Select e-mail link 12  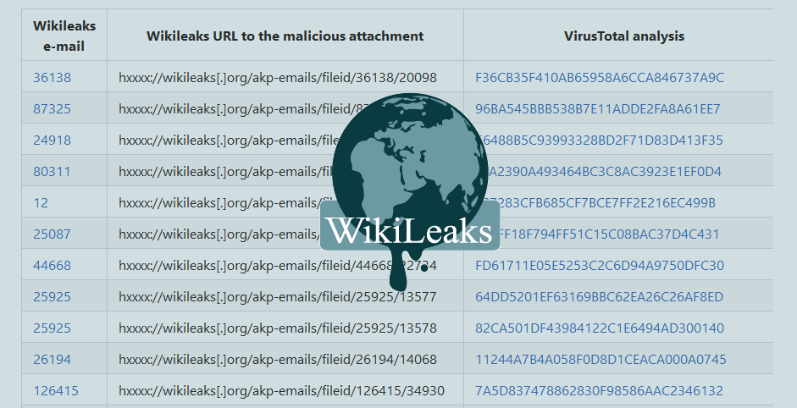point(41,203)
